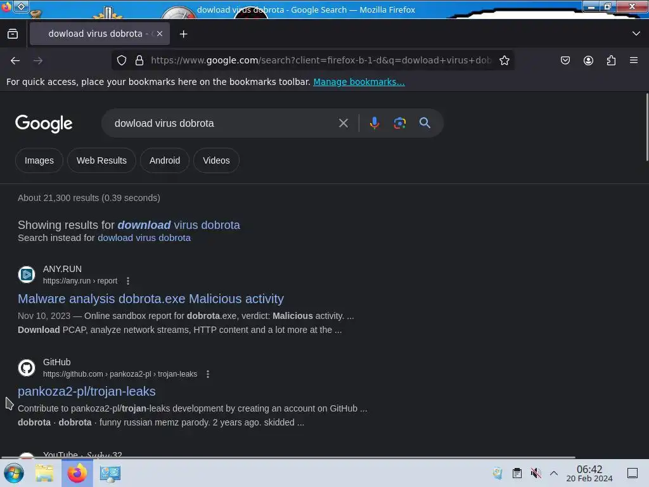Select the Android filter chip
Viewport: 649px width, 487px height.
[165, 160]
